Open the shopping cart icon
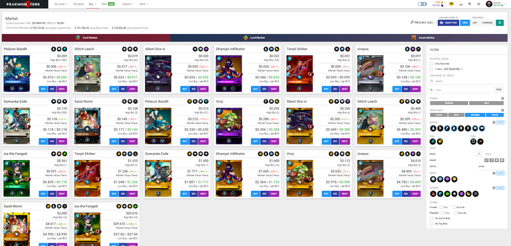 tap(478, 4)
